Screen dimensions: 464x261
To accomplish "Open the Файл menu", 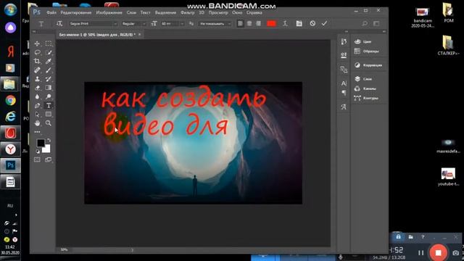I will point(51,13).
